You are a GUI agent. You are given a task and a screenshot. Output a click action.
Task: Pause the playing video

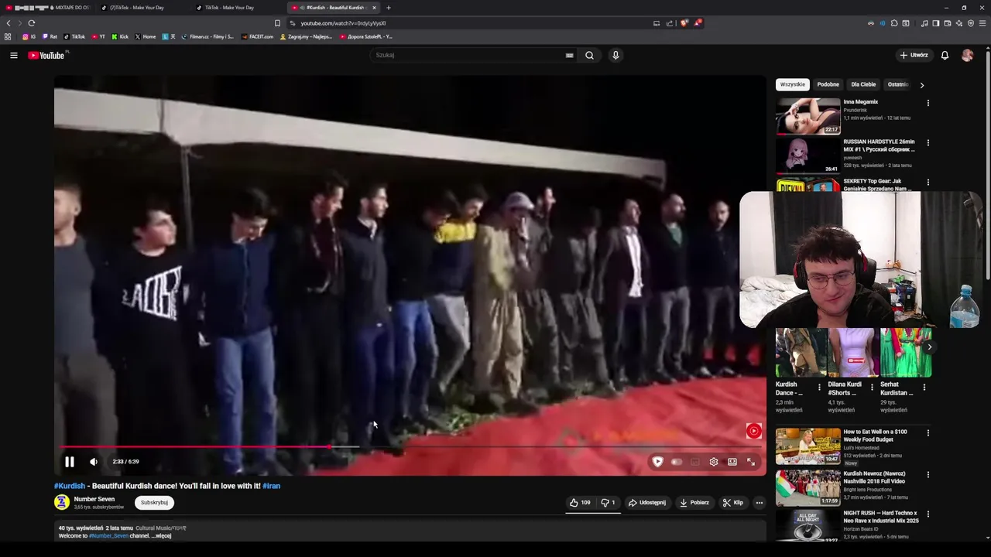69,462
